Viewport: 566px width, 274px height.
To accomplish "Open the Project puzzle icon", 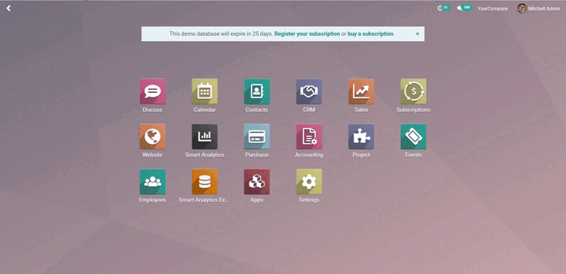I will [x=361, y=136].
